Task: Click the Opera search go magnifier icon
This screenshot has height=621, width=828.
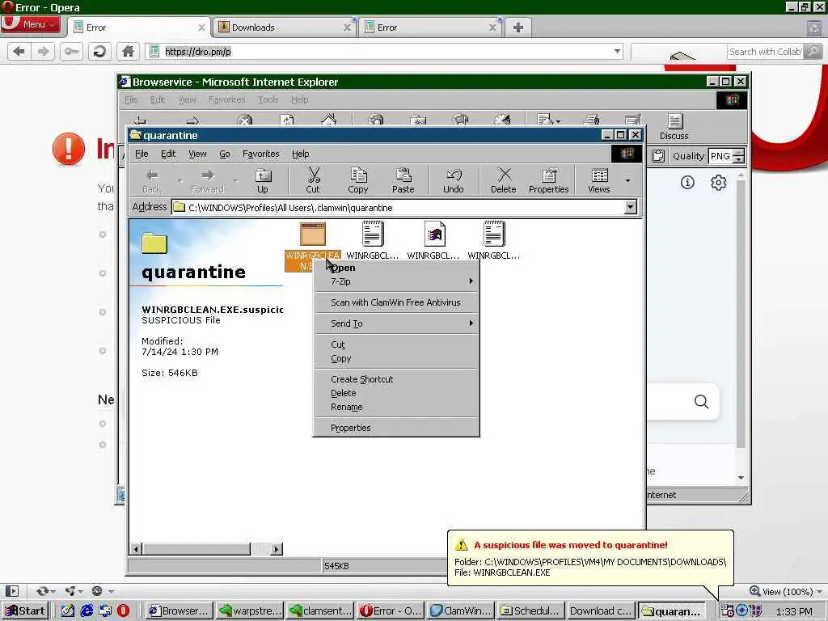Action: pos(815,52)
